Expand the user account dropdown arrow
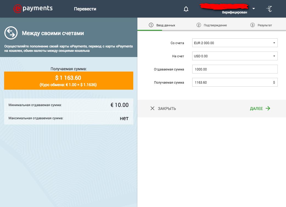Image resolution: width=286 pixels, height=207 pixels. tap(254, 8)
